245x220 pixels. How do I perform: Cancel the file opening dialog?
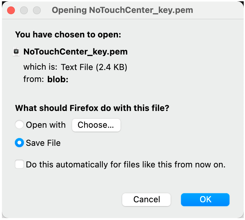[x=146, y=200]
